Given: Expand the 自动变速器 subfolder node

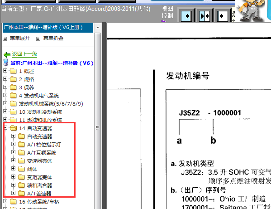Looking at the screenshot, I should coord(13,136).
